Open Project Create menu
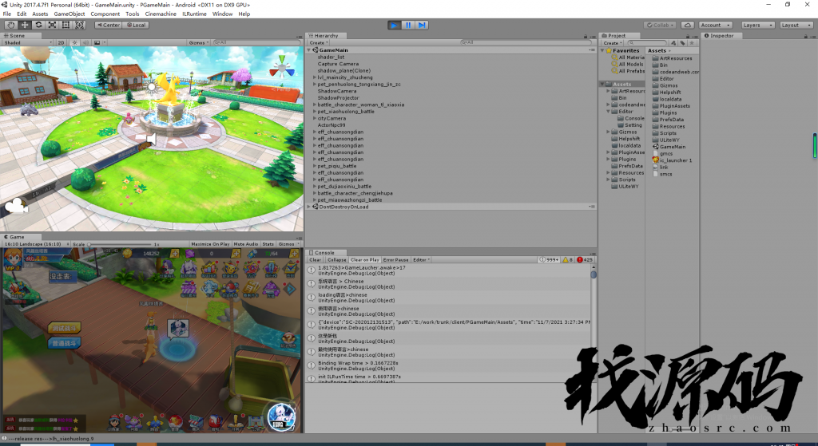The height and width of the screenshot is (446, 818). 613,43
